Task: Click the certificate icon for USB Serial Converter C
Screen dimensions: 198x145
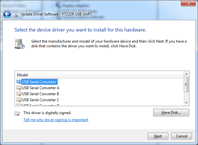Action: [x=19, y=100]
